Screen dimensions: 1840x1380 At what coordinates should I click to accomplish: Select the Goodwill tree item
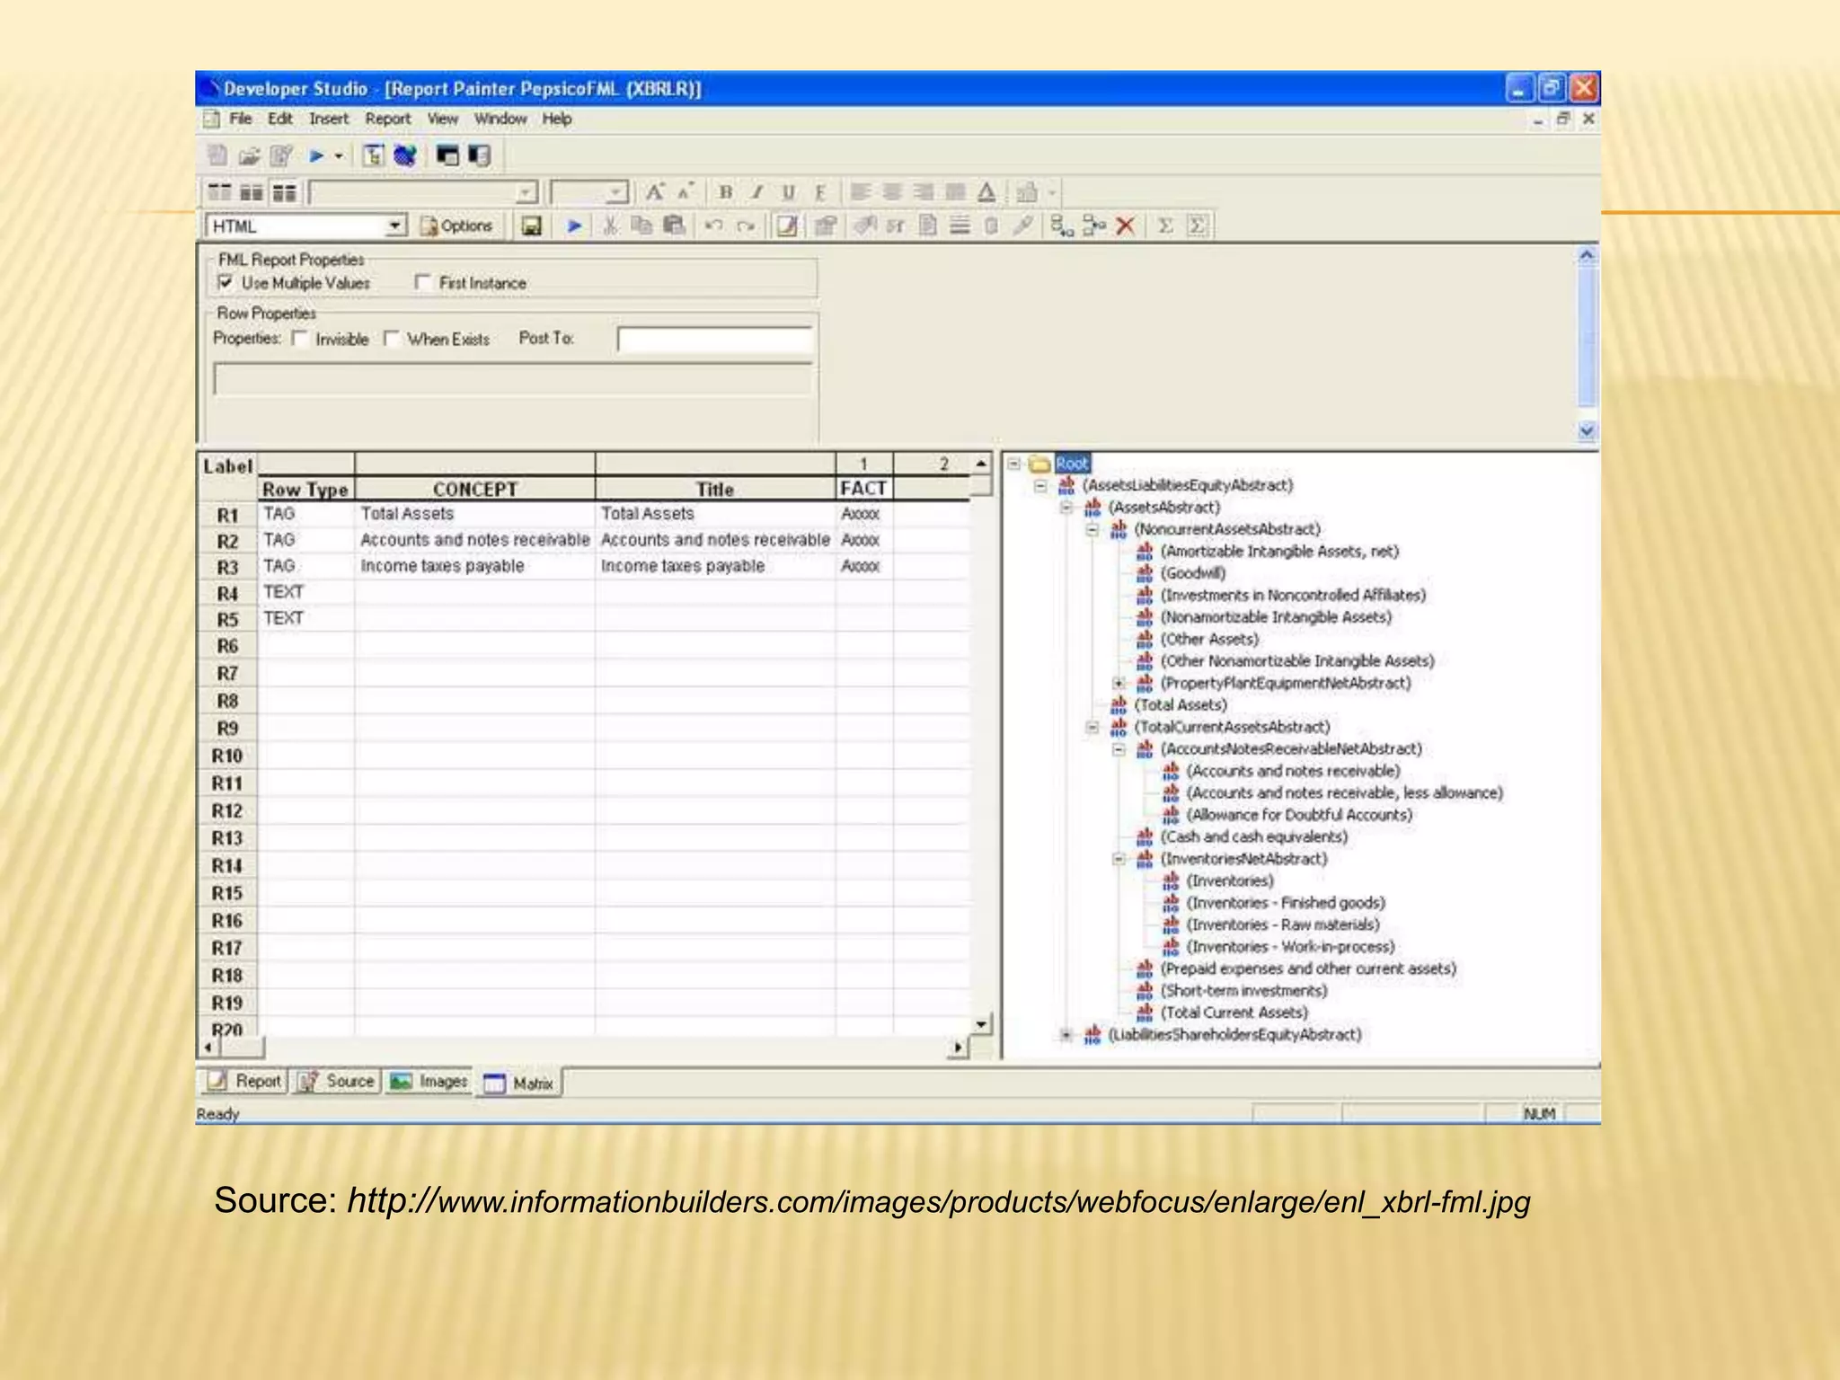click(1192, 573)
